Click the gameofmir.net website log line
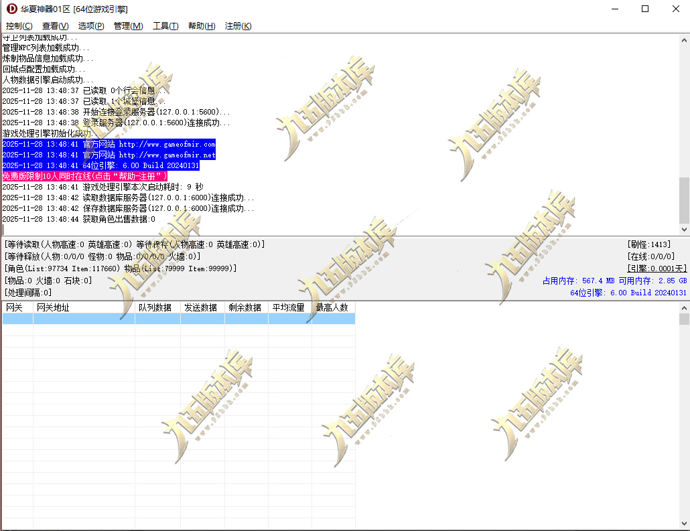The height and width of the screenshot is (531, 690). (x=109, y=155)
